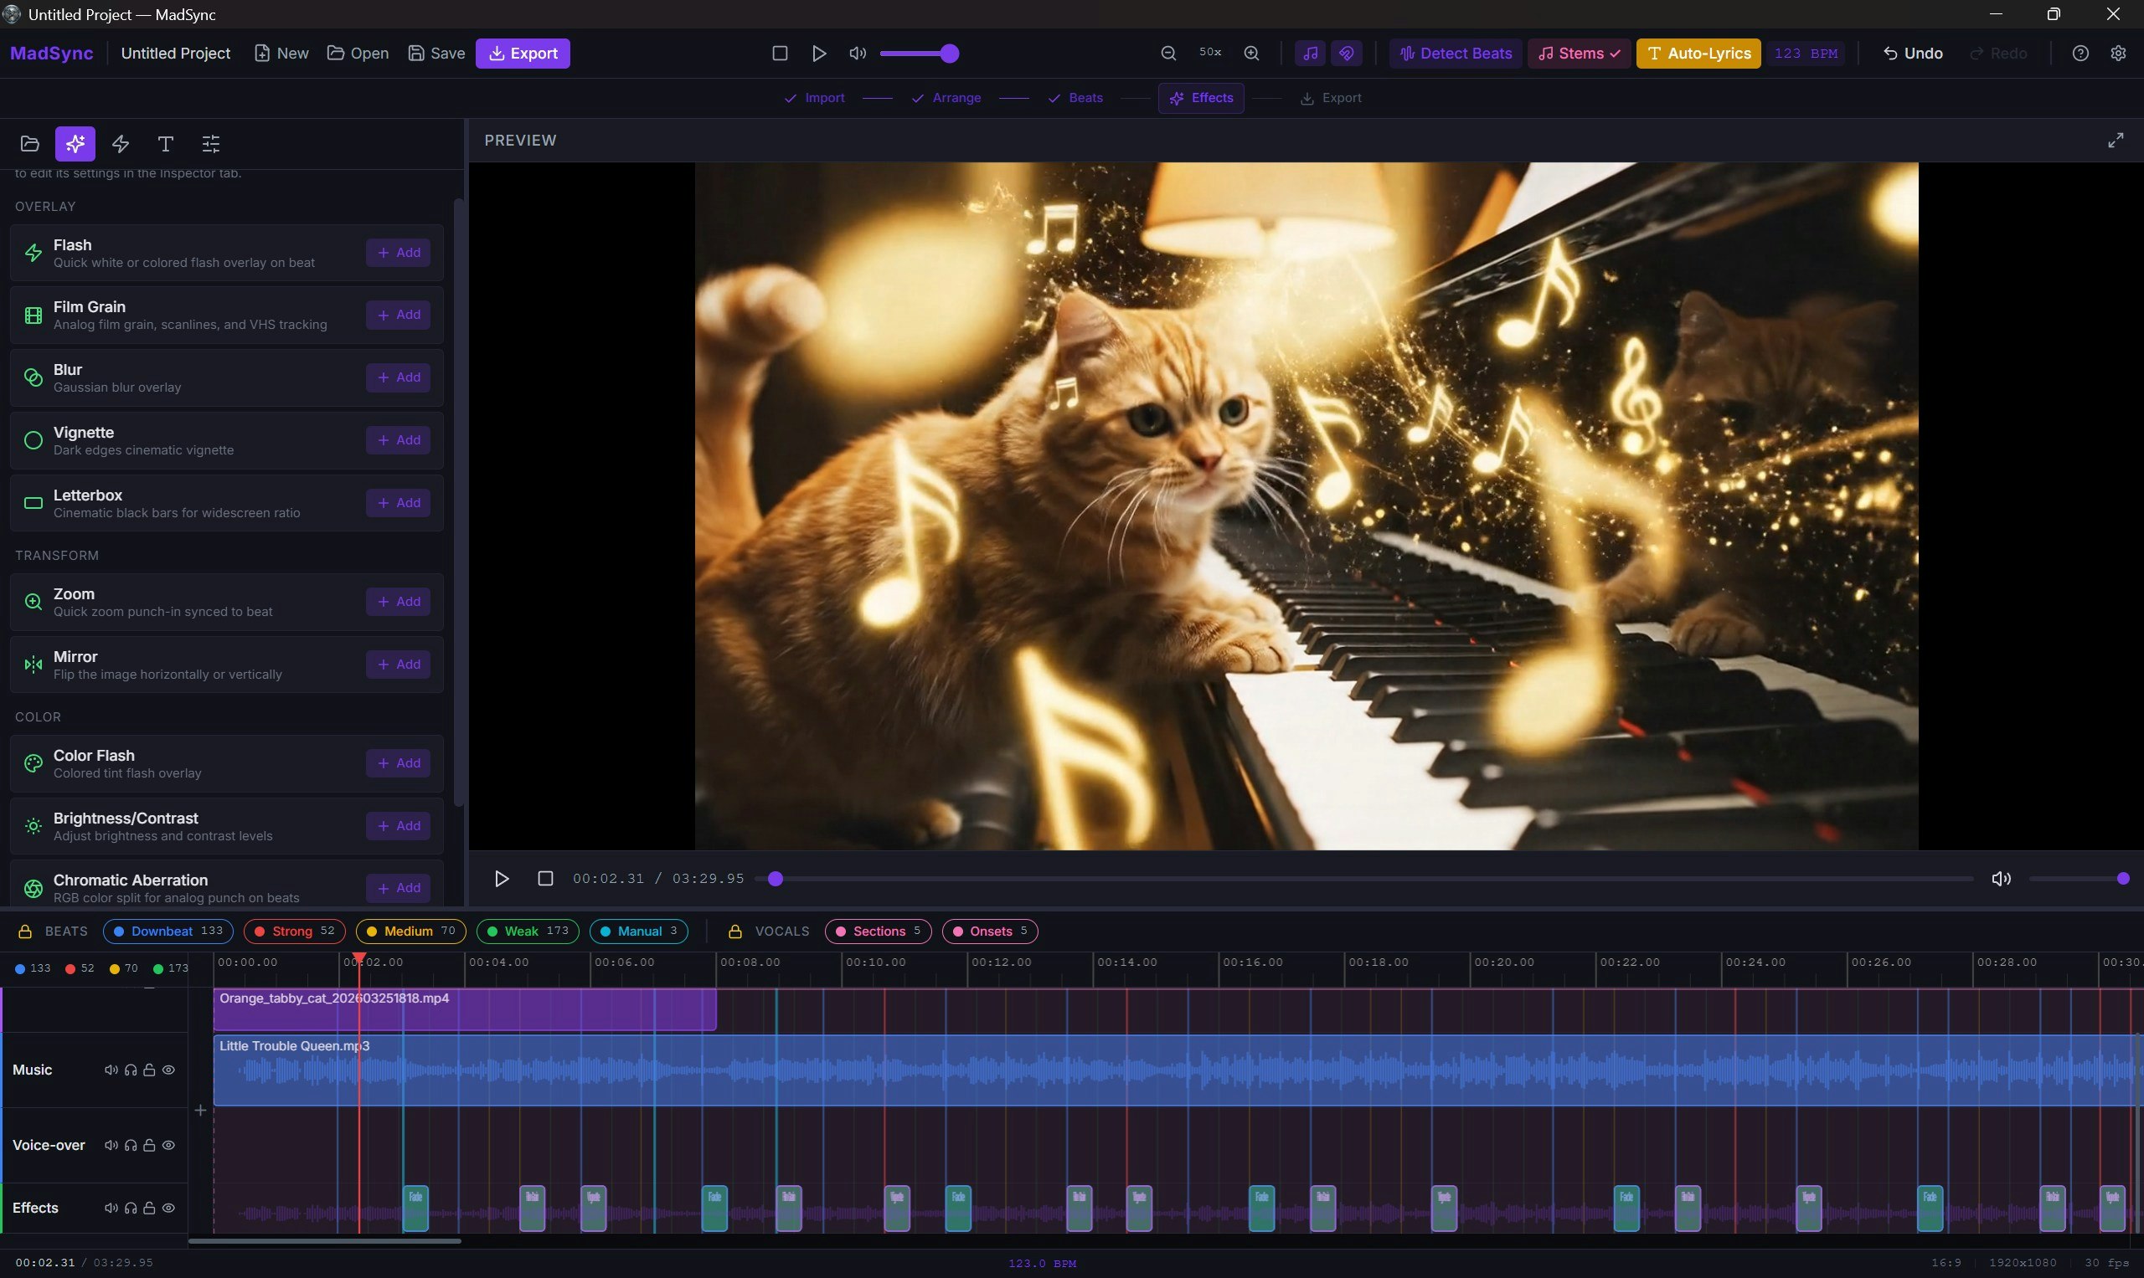Open Auto-Lyrics

pyautogui.click(x=1696, y=53)
